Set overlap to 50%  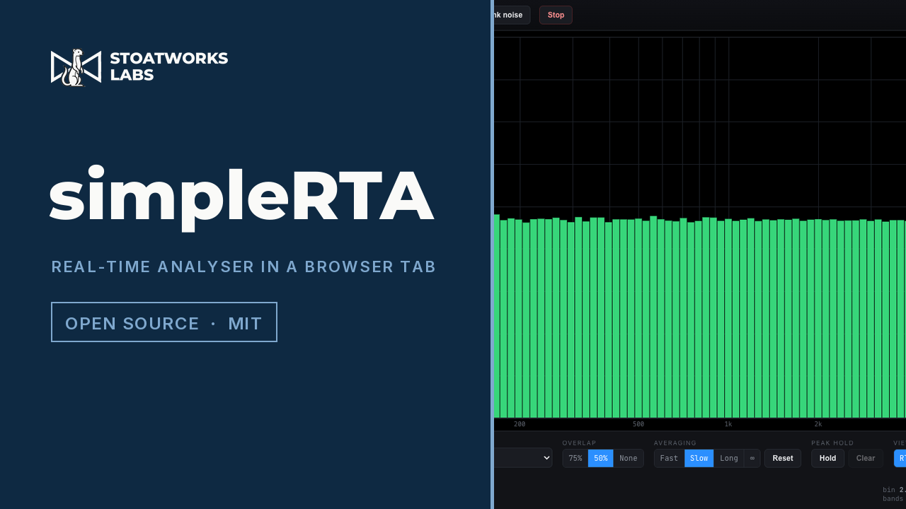(x=601, y=458)
